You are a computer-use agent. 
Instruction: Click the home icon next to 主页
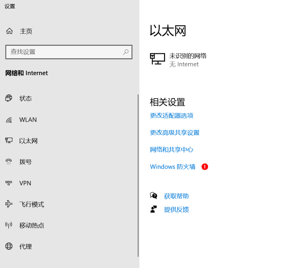[9, 31]
